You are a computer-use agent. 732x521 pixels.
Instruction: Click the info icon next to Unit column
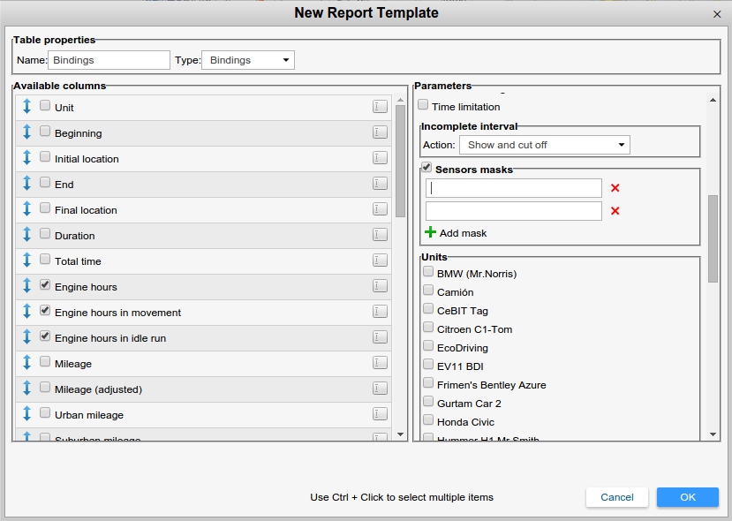pos(380,107)
